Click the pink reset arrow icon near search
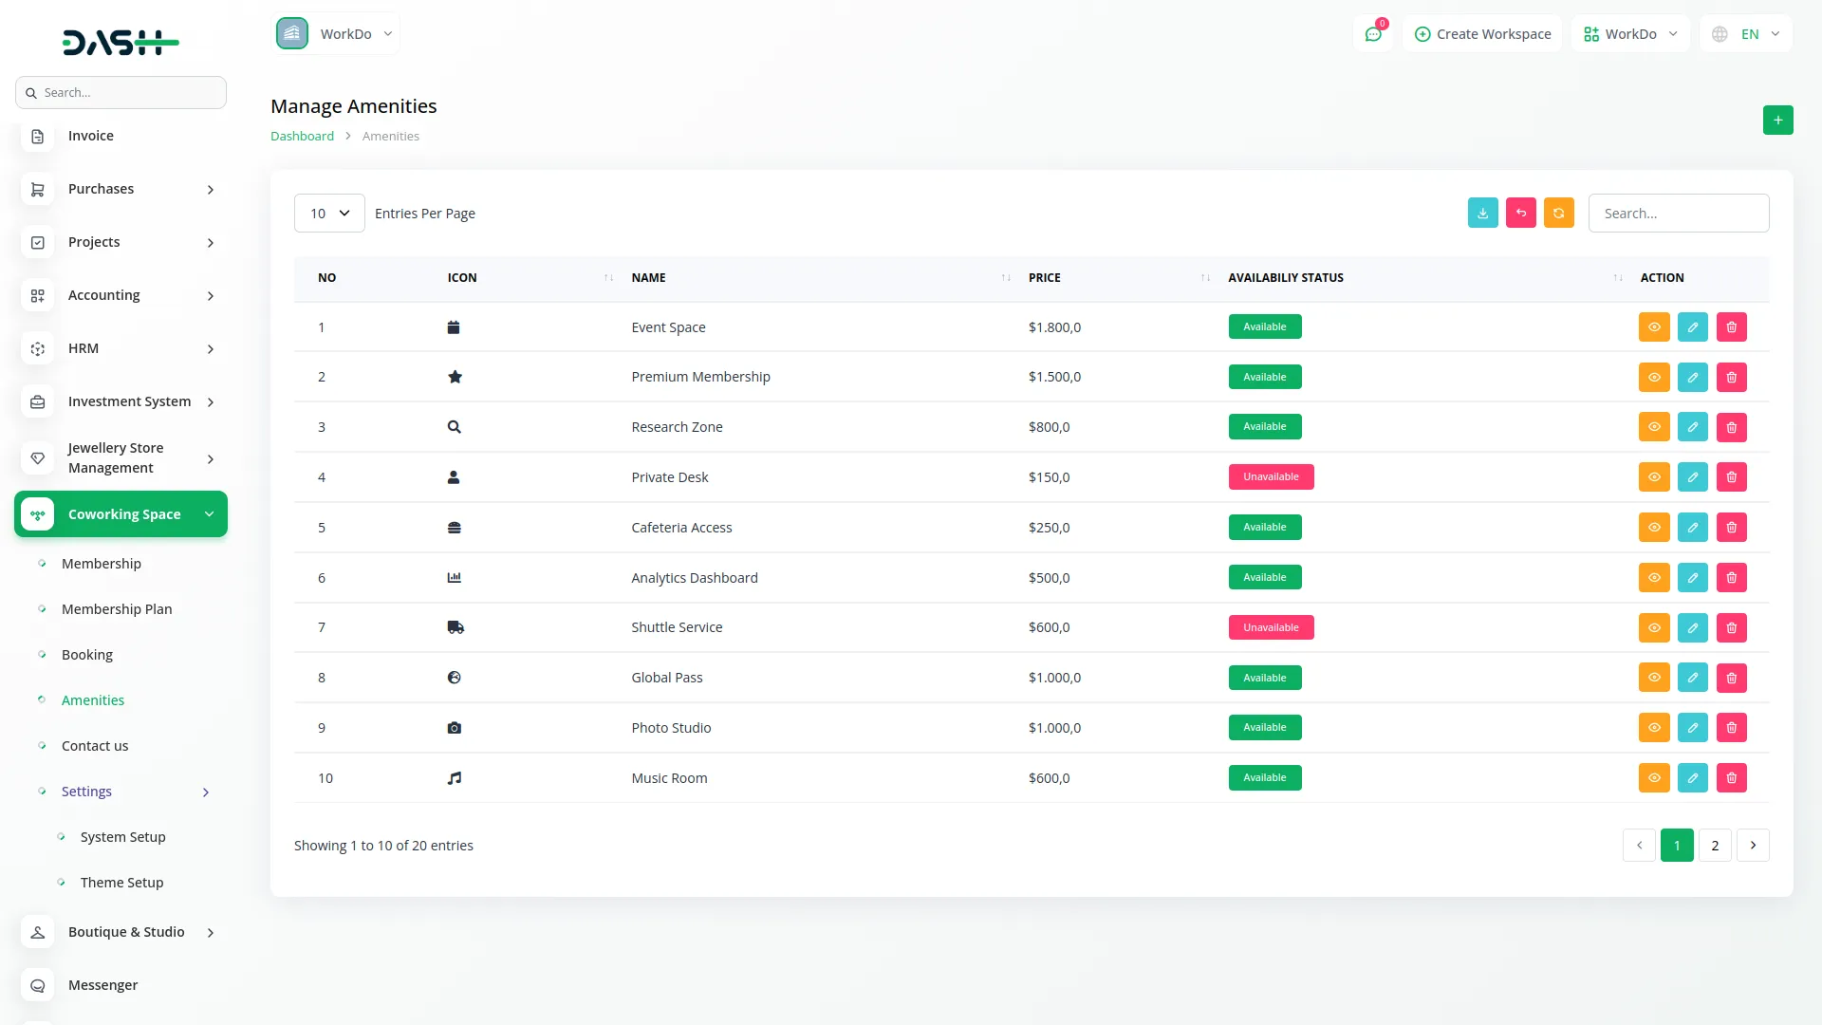The image size is (1822, 1025). coord(1521,213)
